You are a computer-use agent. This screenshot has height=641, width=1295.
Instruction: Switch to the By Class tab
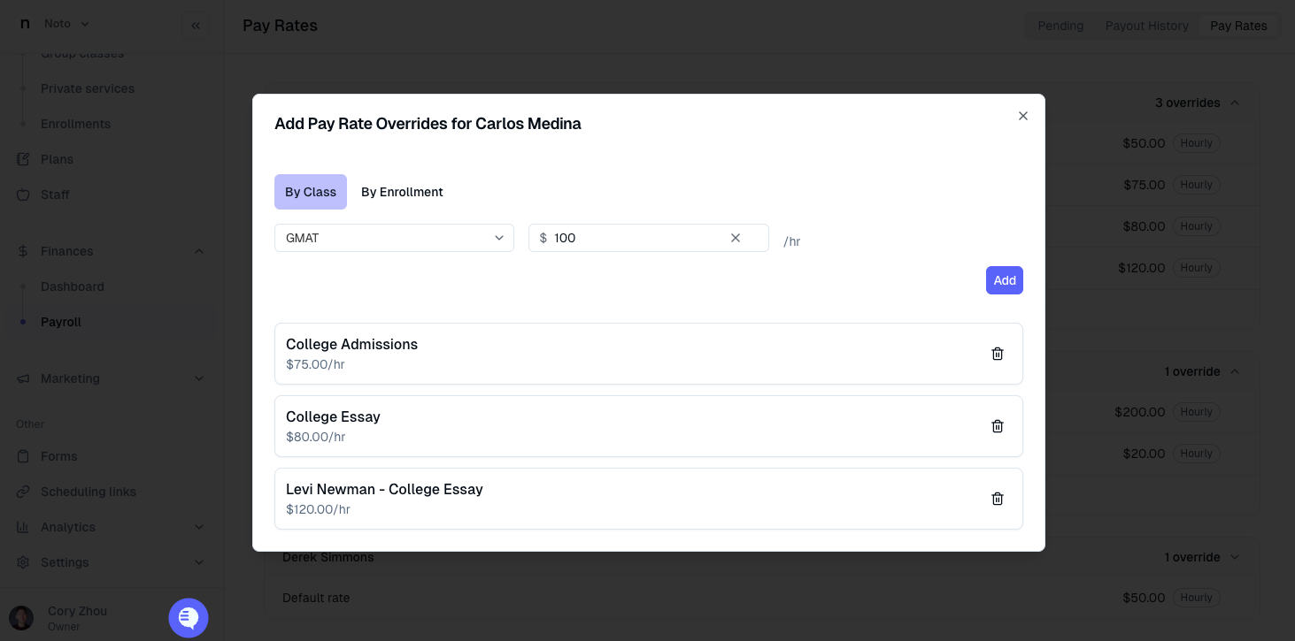[x=311, y=192]
